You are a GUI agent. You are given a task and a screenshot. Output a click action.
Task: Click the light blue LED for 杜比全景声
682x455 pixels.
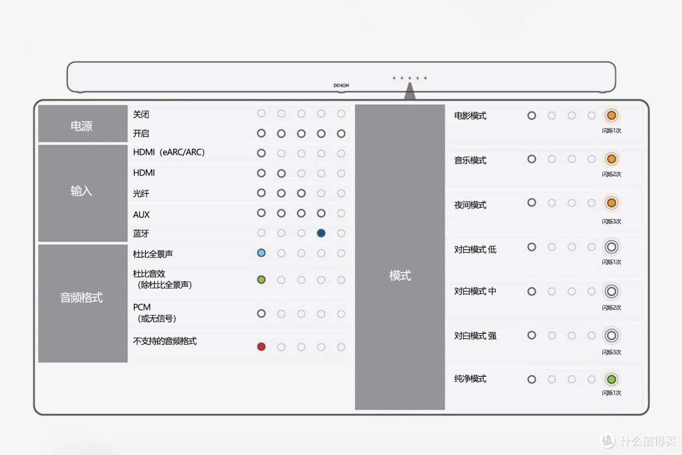261,253
